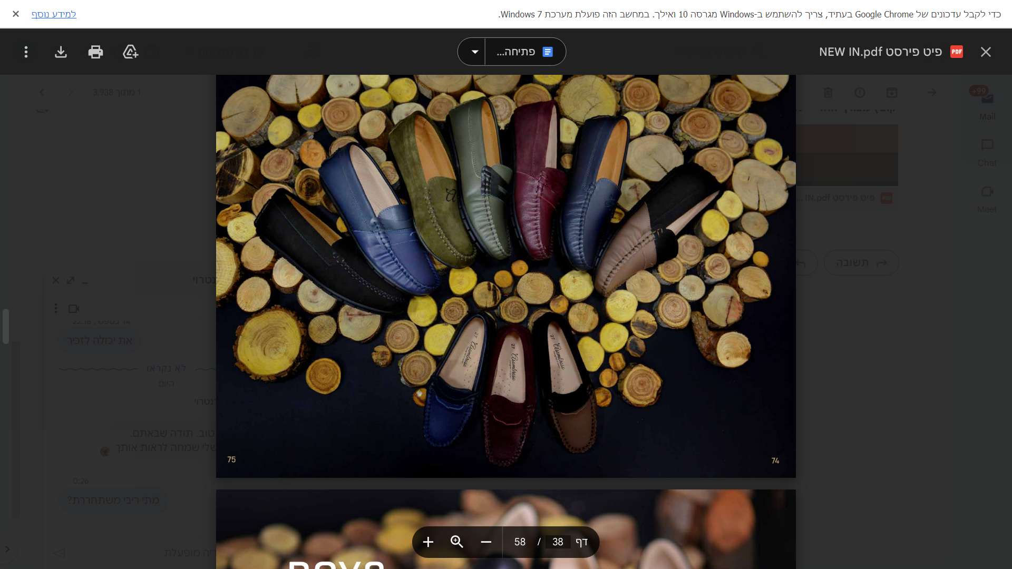Screen dimensions: 1012x569
Task: Download the PDF file
Action: tap(61, 52)
